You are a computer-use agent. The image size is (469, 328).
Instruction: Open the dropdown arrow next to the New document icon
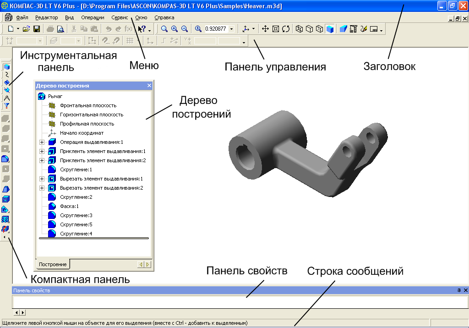(x=18, y=29)
